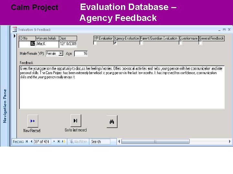Click inside the Feedback text box
This screenshot has height=174, width=233.
coord(122,87)
